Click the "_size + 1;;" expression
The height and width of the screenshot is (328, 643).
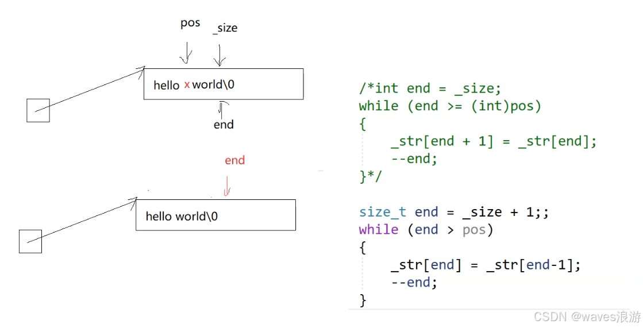[x=506, y=213]
